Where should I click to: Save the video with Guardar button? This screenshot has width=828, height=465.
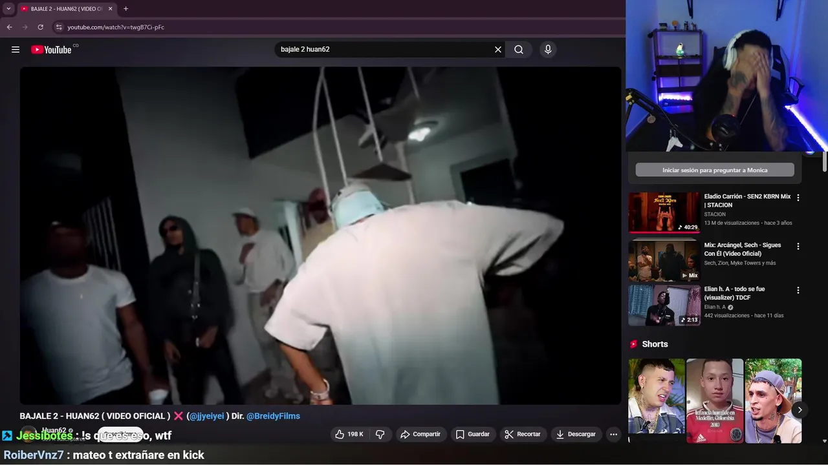click(473, 434)
